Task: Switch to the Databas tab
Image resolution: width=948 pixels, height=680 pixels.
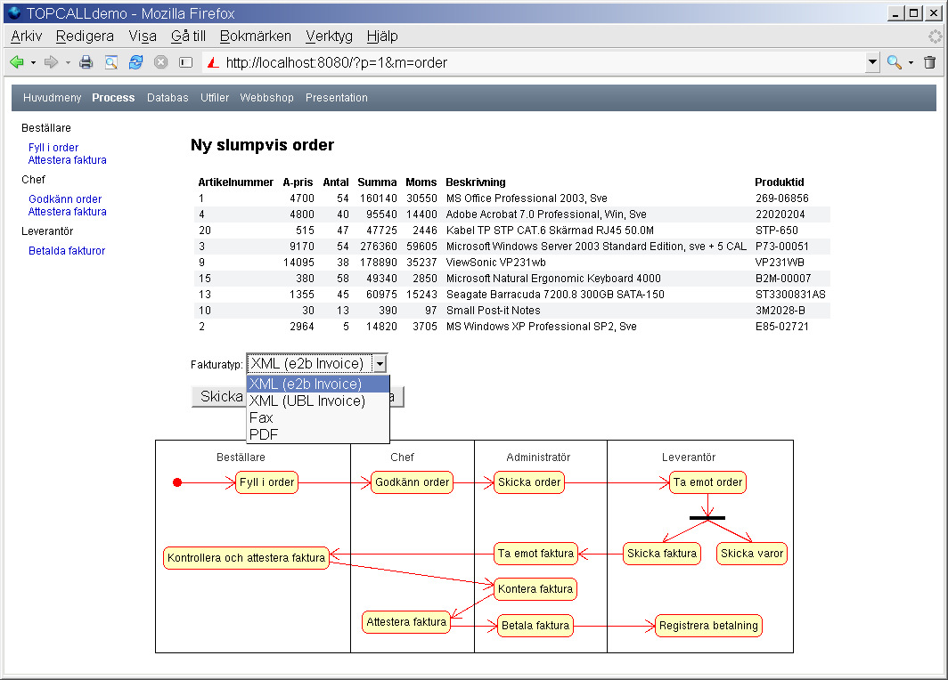Action: pyautogui.click(x=168, y=98)
